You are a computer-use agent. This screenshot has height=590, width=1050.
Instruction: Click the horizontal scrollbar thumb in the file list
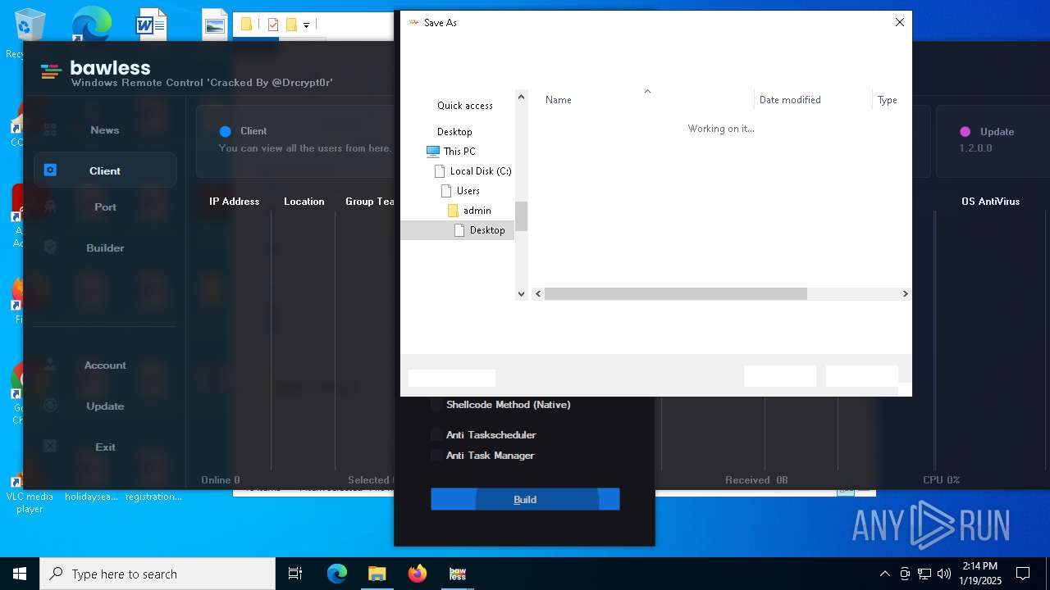click(x=676, y=293)
